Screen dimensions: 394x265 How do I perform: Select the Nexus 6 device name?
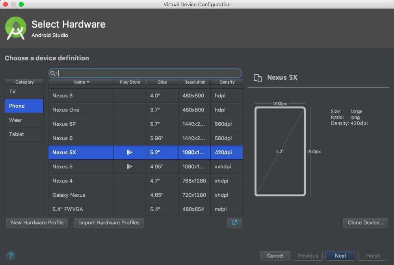point(62,138)
